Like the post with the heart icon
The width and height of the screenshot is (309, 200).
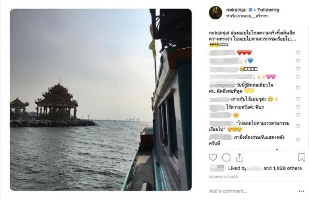pyautogui.click(x=213, y=158)
